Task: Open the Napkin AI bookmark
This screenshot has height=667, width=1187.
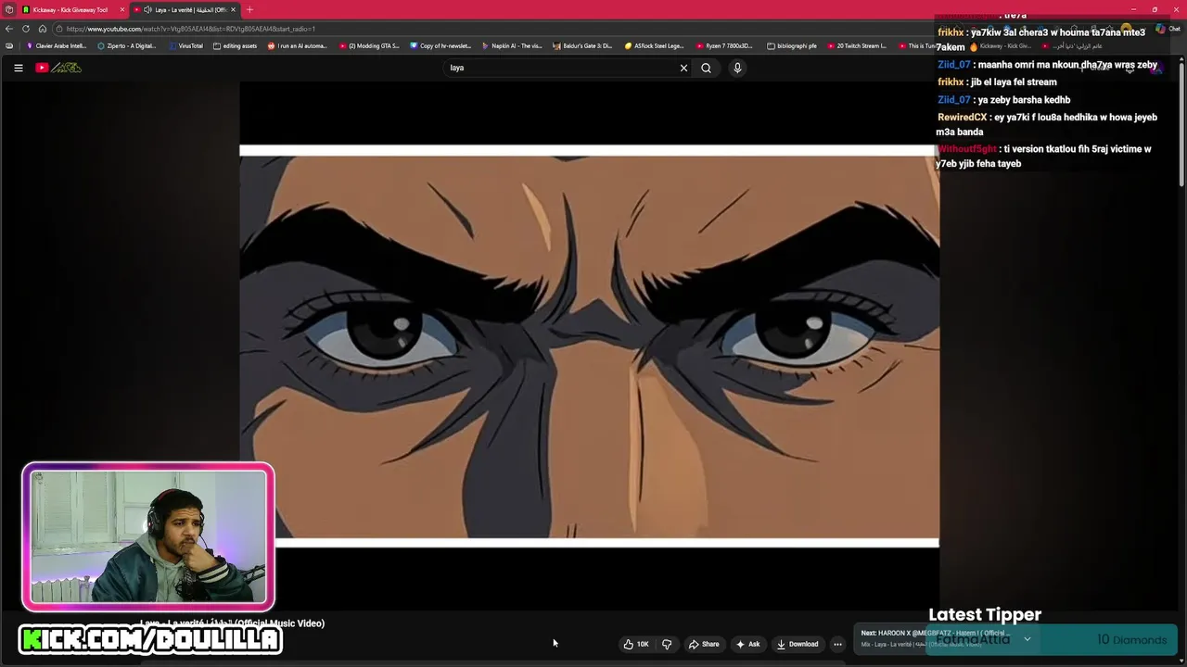Action: coord(512,45)
